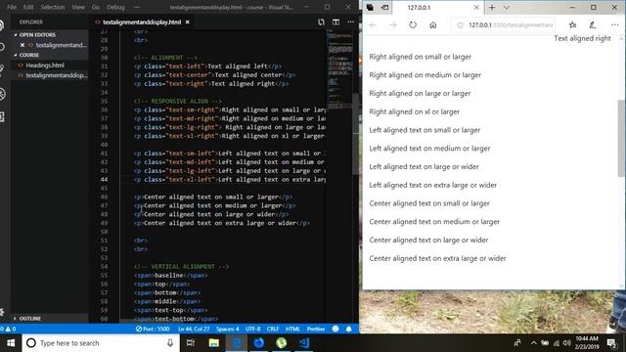Open File Explorer from the taskbar

click(x=213, y=343)
